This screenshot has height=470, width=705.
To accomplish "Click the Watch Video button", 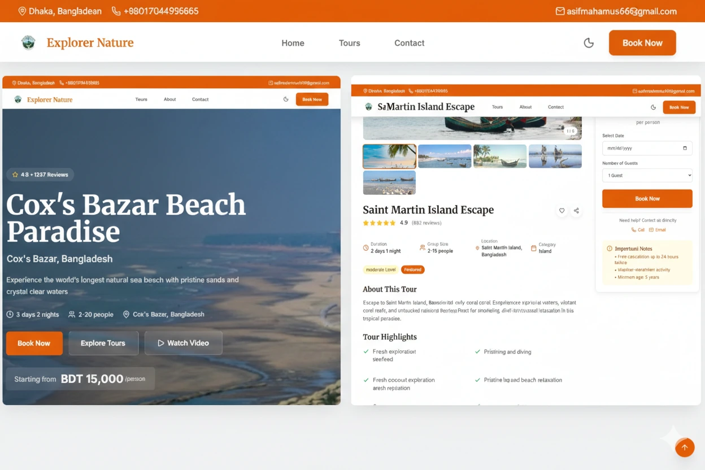I will point(184,343).
